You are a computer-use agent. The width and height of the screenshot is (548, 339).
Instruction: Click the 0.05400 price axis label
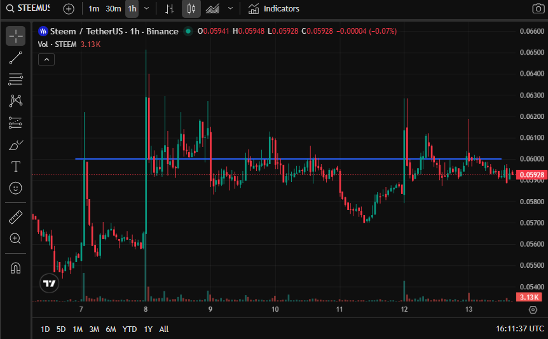[x=532, y=287]
